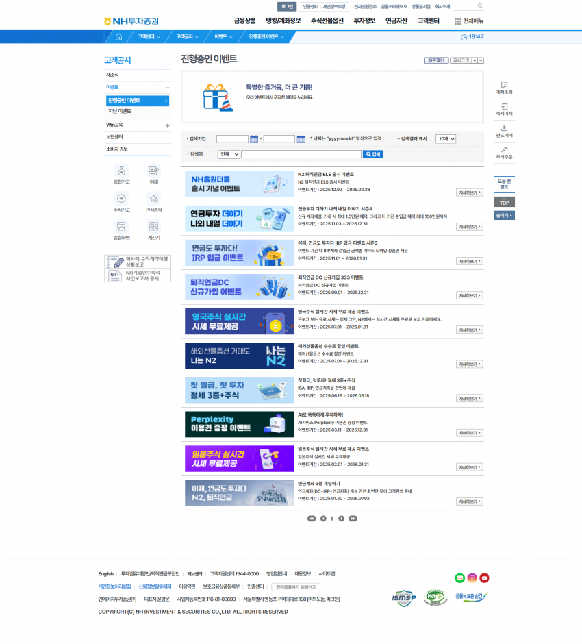Click the YouTube icon in the footer
This screenshot has height=644, width=582.
click(x=484, y=578)
